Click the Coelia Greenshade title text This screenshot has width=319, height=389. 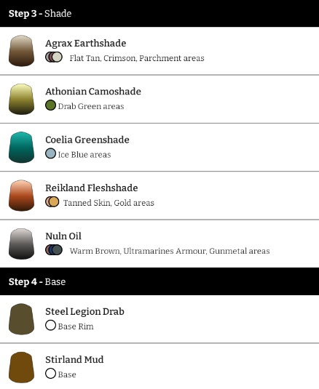pos(87,140)
